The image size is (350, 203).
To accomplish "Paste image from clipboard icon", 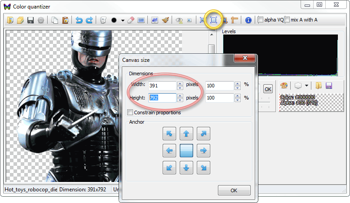I will click(65, 20).
